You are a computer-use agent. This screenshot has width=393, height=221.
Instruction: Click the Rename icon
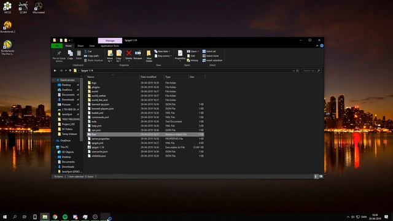coord(138,55)
